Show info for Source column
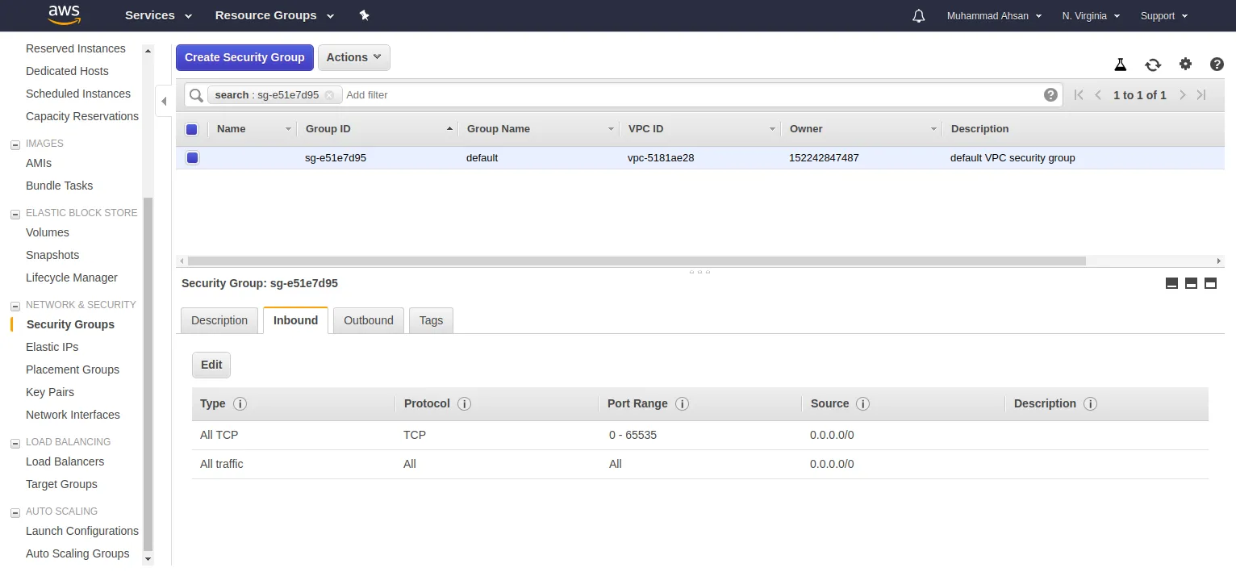 pyautogui.click(x=862, y=404)
